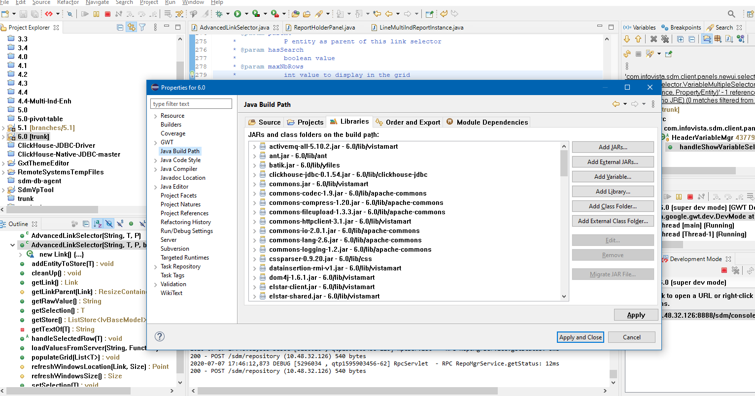Expand the Resource node in properties tree
755x396 pixels.
click(155, 116)
